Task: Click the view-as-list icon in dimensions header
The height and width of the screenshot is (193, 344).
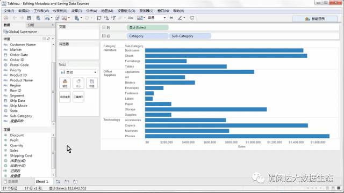Action: [x=44, y=39]
